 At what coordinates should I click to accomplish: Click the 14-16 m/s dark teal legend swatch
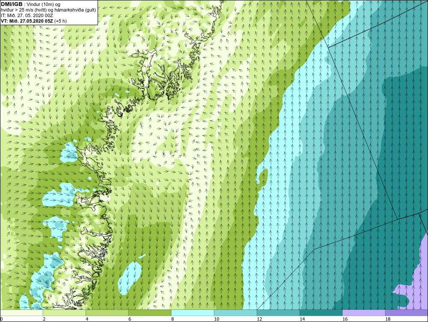pos(321,313)
